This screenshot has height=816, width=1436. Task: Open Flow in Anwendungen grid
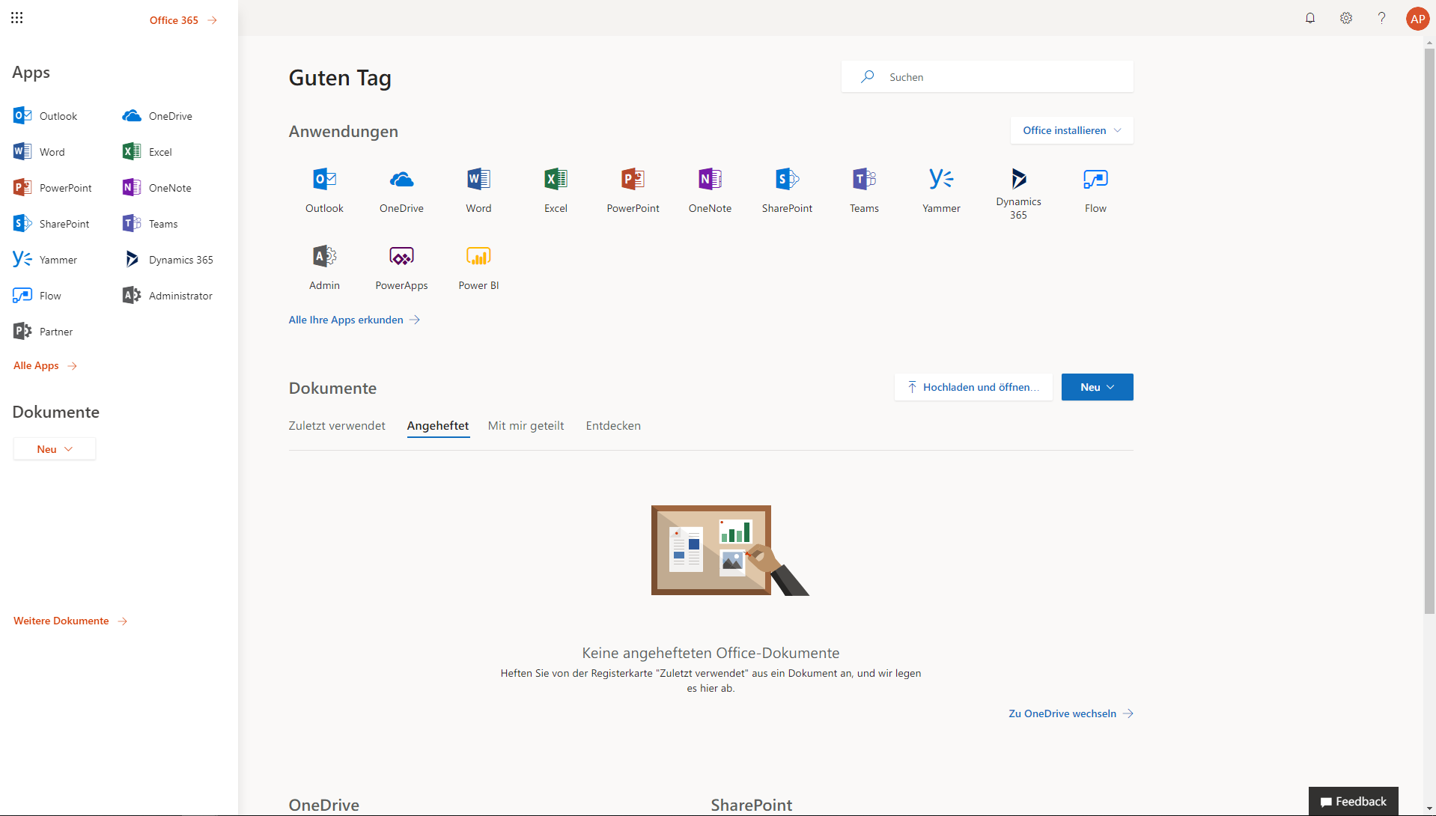tap(1095, 191)
